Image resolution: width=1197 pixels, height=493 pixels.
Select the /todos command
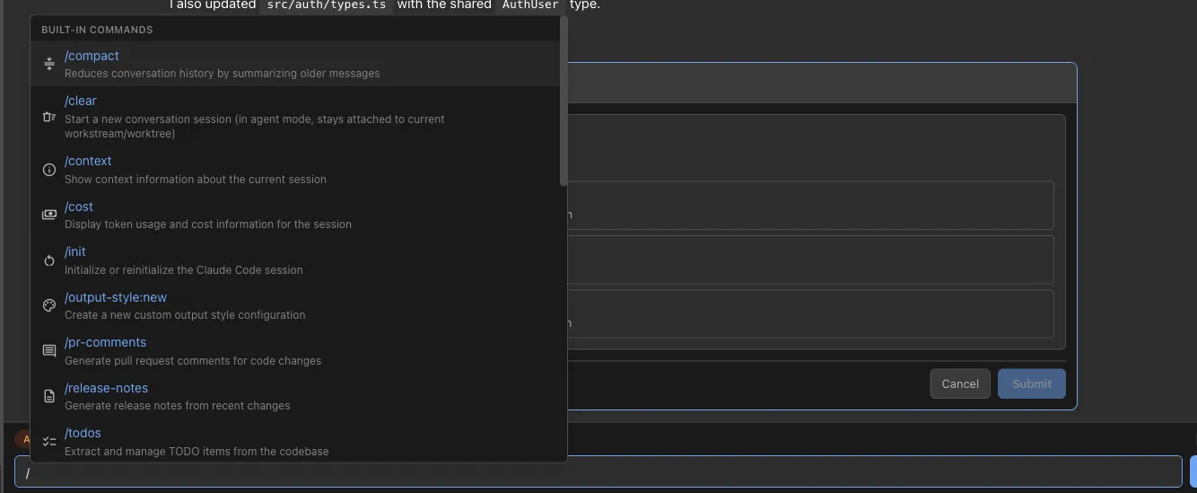(83, 433)
